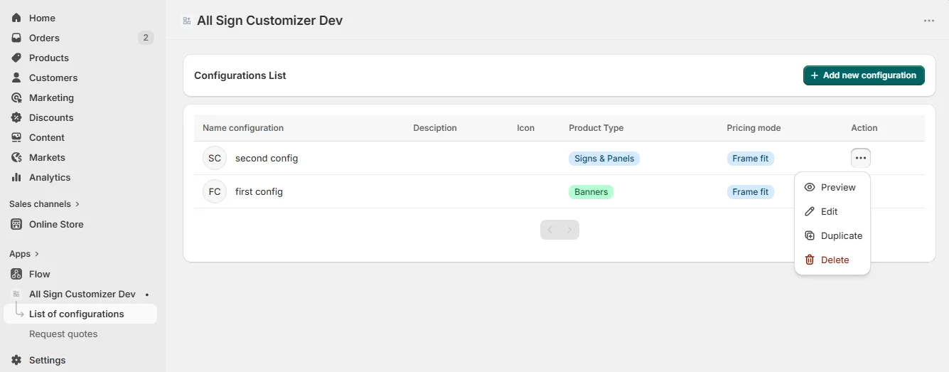949x372 pixels.
Task: Toggle the second config action menu
Action: coord(861,158)
